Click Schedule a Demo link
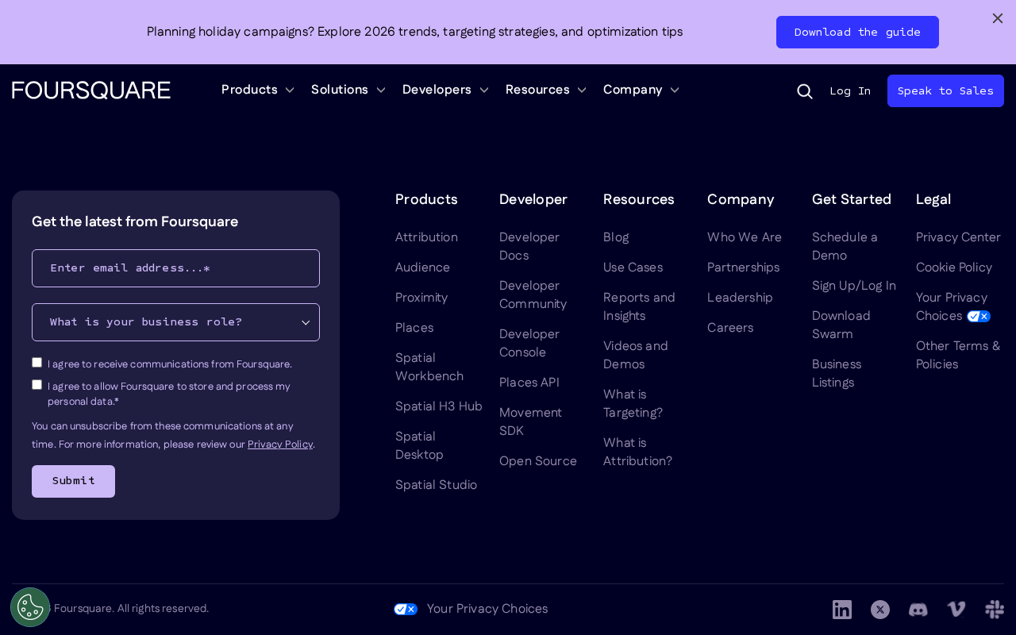 click(x=845, y=246)
